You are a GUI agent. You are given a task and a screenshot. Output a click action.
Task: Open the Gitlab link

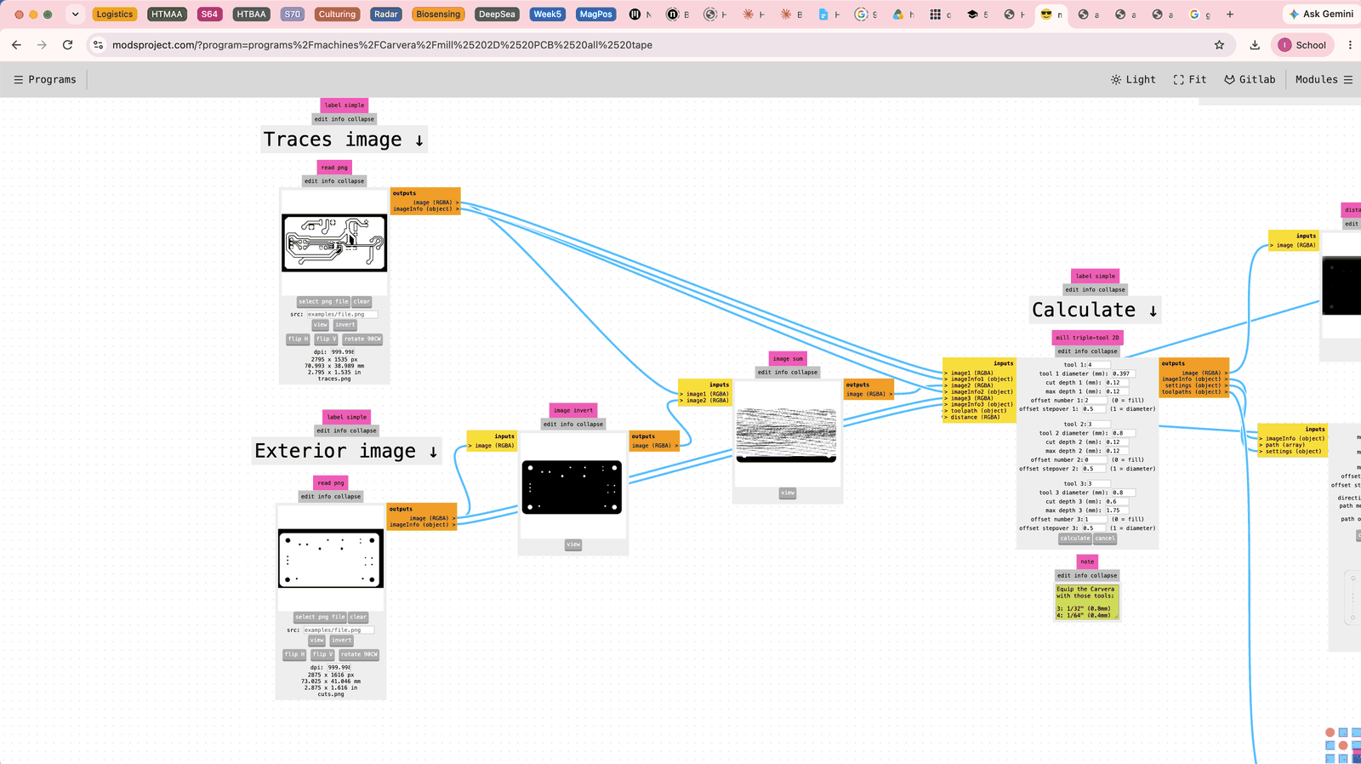pos(1250,79)
